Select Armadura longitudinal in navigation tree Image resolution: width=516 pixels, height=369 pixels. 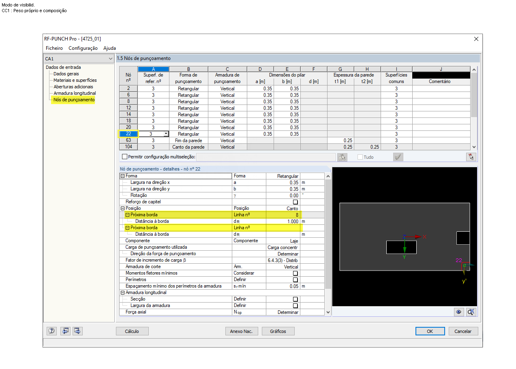click(x=75, y=93)
